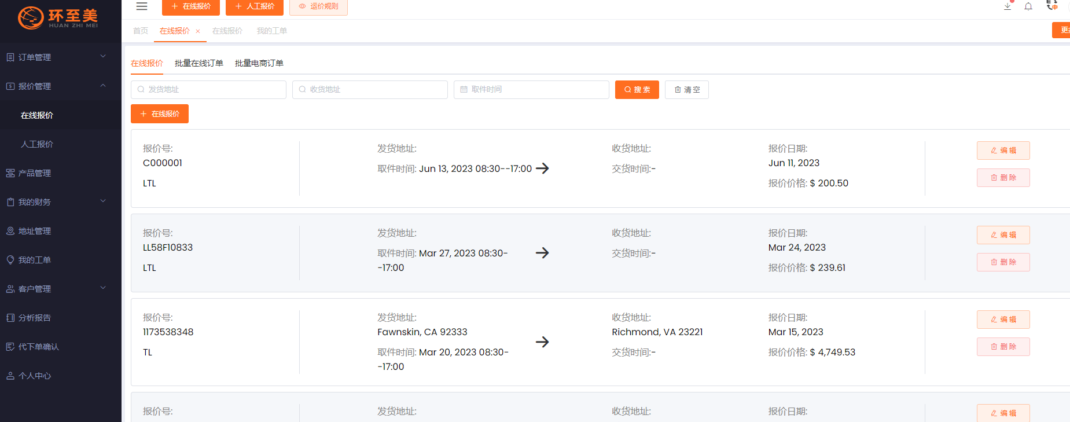Click the 发货地址 search input field
The height and width of the screenshot is (422, 1070).
pos(208,90)
